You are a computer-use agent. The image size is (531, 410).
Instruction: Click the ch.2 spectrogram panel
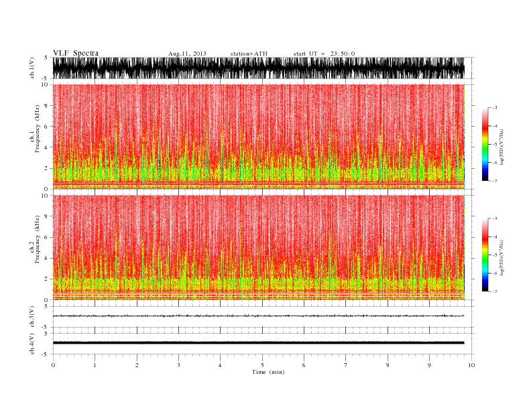point(259,248)
